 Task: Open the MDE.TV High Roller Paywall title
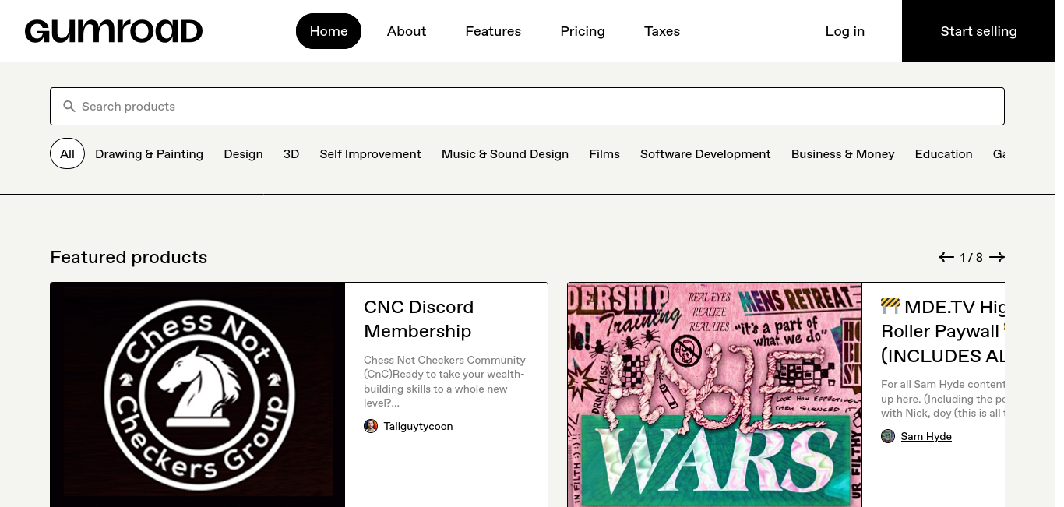point(942,331)
